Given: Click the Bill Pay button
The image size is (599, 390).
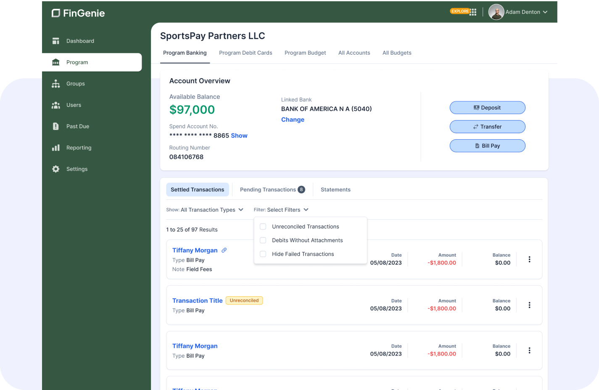Looking at the screenshot, I should point(488,146).
